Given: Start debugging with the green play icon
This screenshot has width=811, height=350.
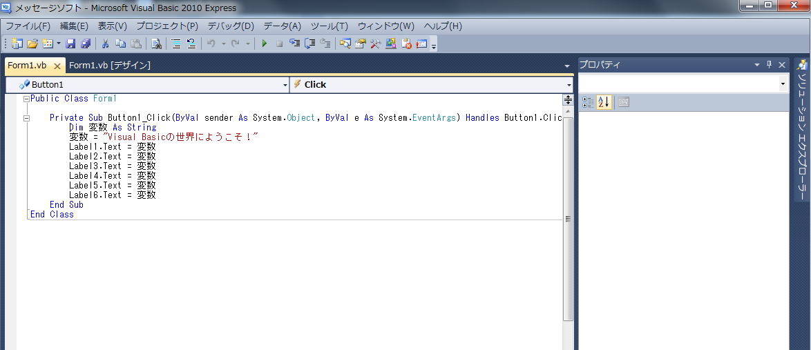Looking at the screenshot, I should click(265, 44).
